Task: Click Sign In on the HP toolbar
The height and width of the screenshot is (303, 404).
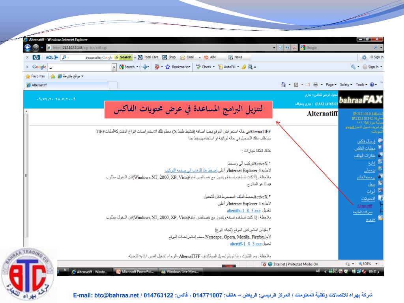Action: (x=377, y=57)
